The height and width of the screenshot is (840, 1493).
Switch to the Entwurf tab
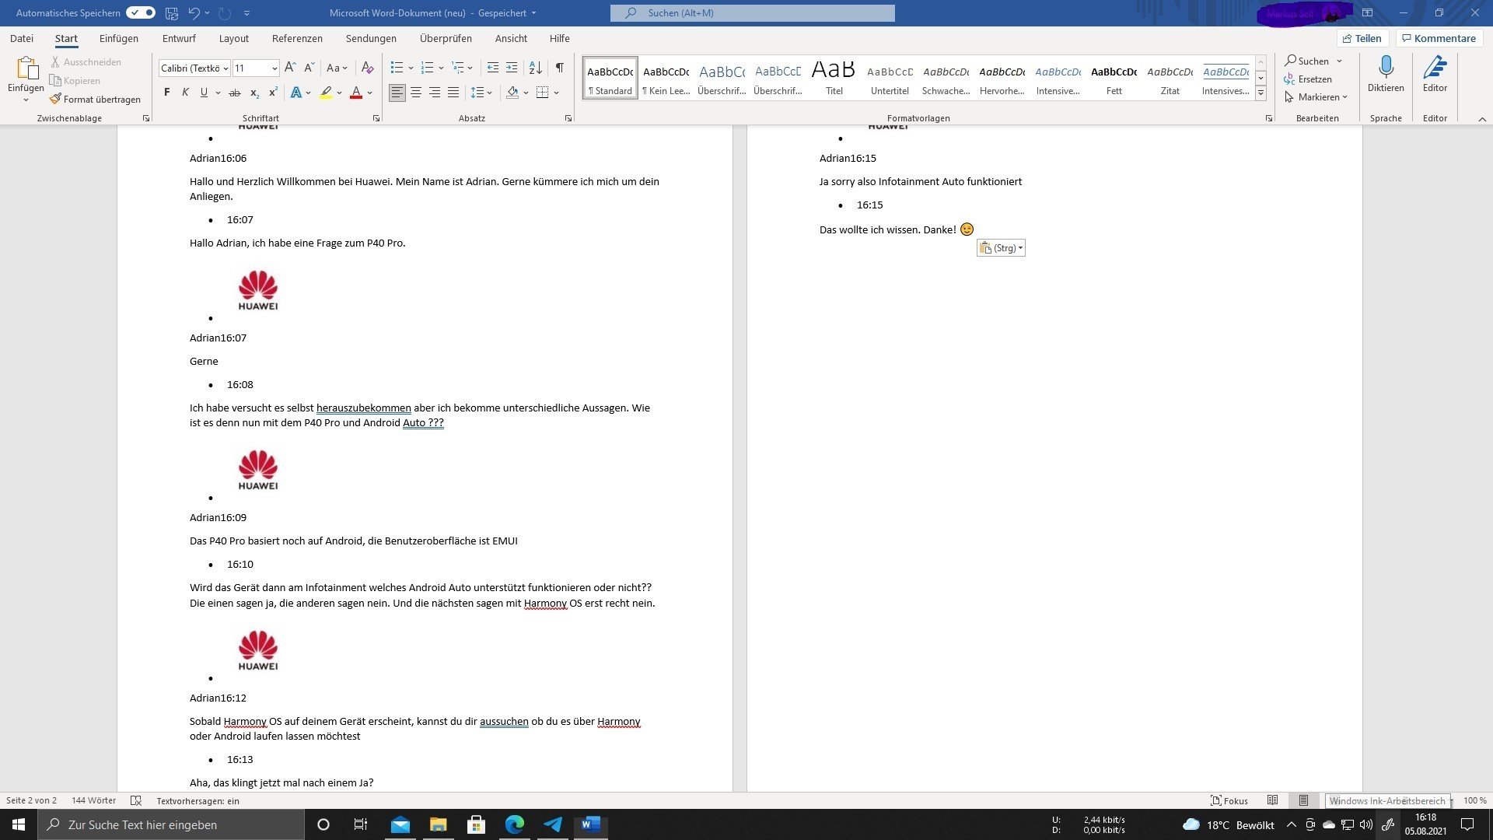tap(179, 38)
